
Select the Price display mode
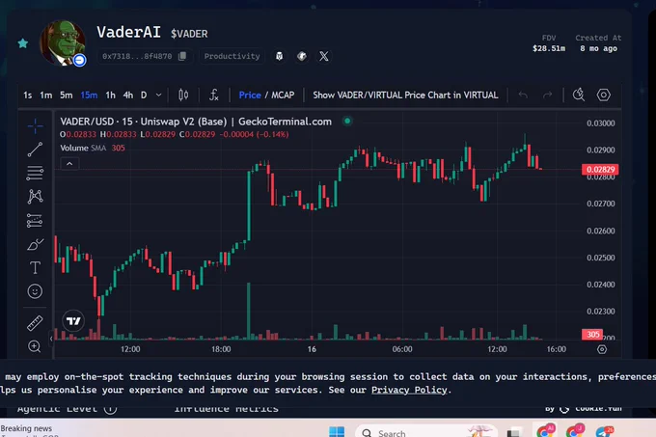pyautogui.click(x=250, y=95)
